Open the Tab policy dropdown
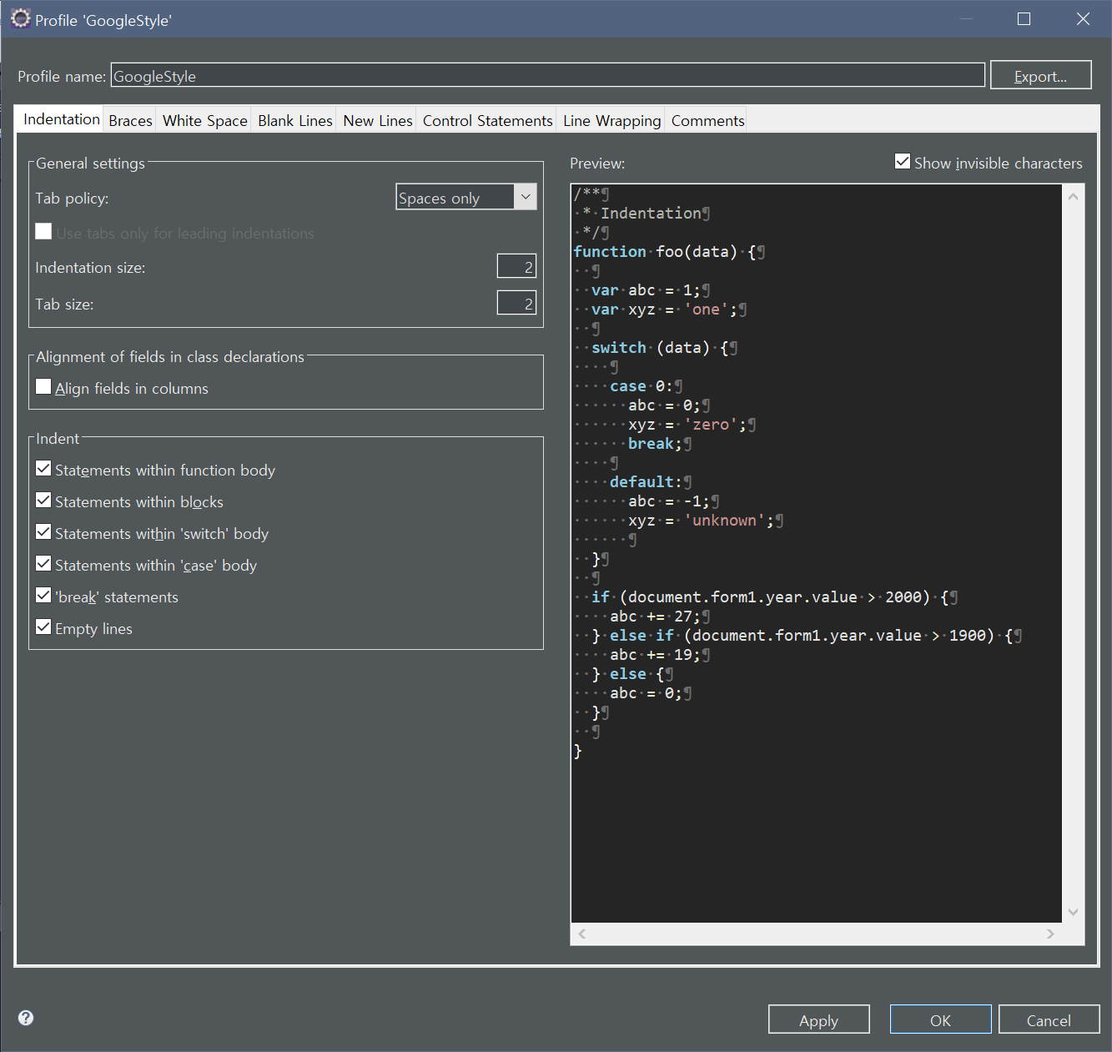This screenshot has width=1112, height=1052. coord(466,197)
